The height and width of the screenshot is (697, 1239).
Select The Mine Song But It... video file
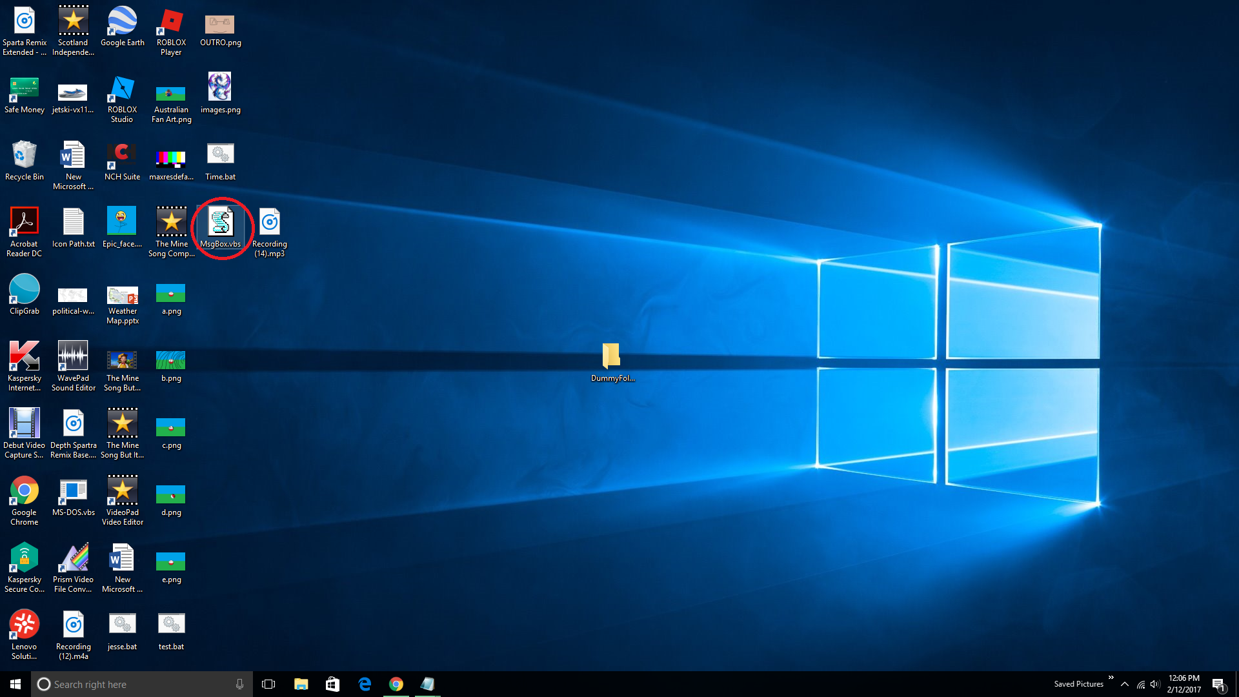tap(123, 434)
